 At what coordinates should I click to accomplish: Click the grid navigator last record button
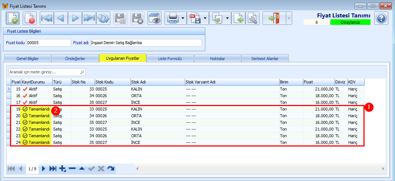[53, 169]
